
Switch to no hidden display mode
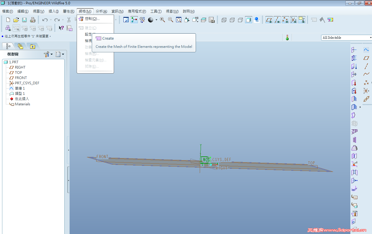pyautogui.click(x=240, y=20)
